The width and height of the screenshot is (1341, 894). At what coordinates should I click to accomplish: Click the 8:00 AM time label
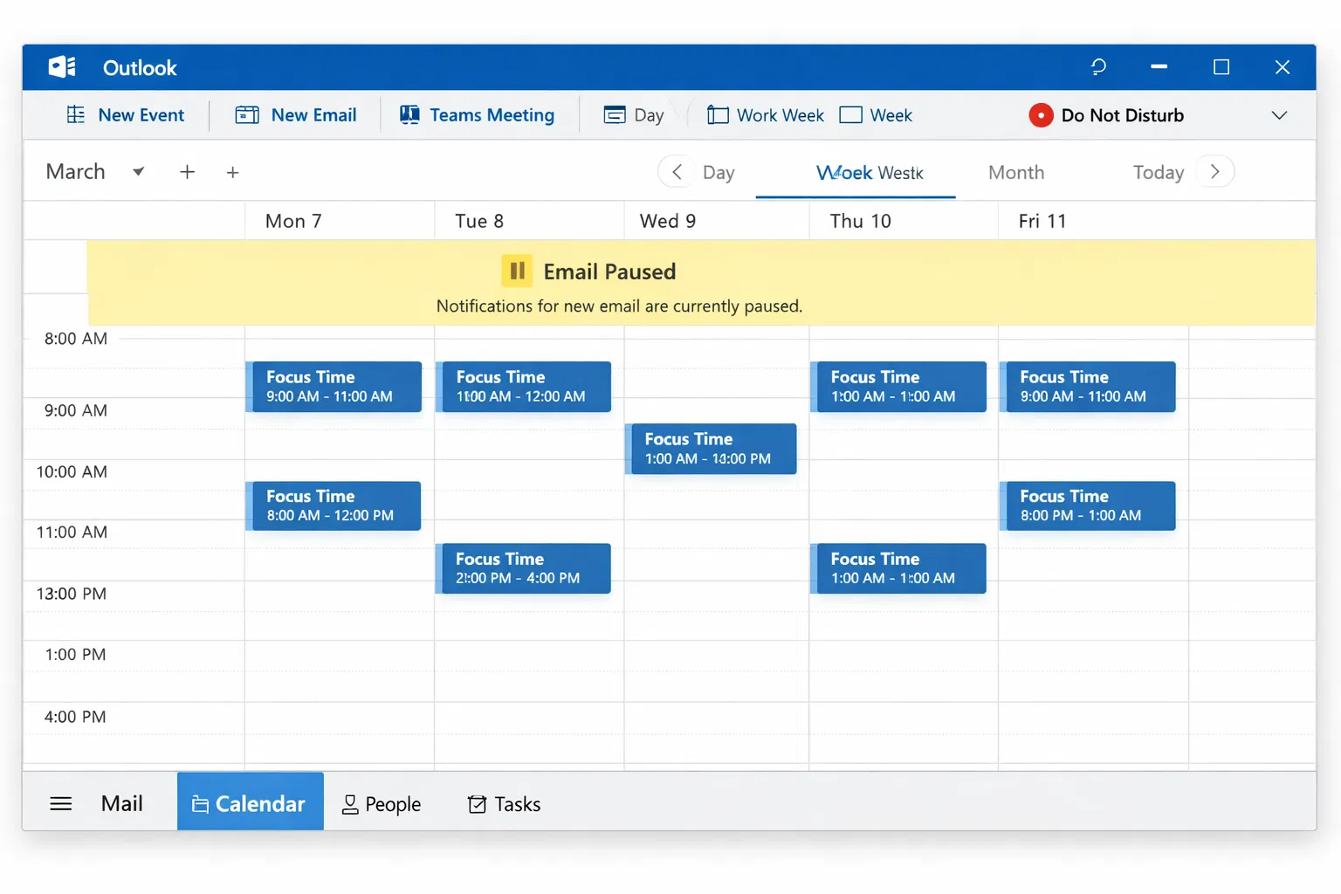pos(76,339)
